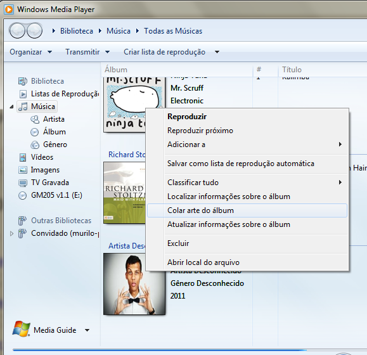The height and width of the screenshot is (355, 367).
Task: Open the Listas de Reprodução icon
Action: click(x=23, y=94)
